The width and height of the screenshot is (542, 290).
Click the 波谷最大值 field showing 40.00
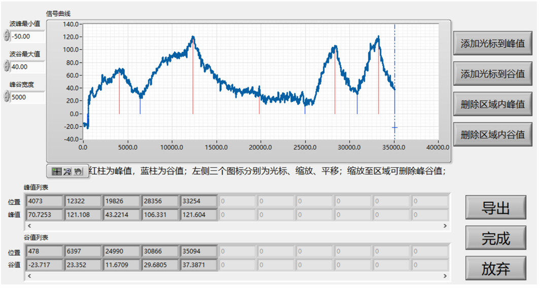(27, 66)
